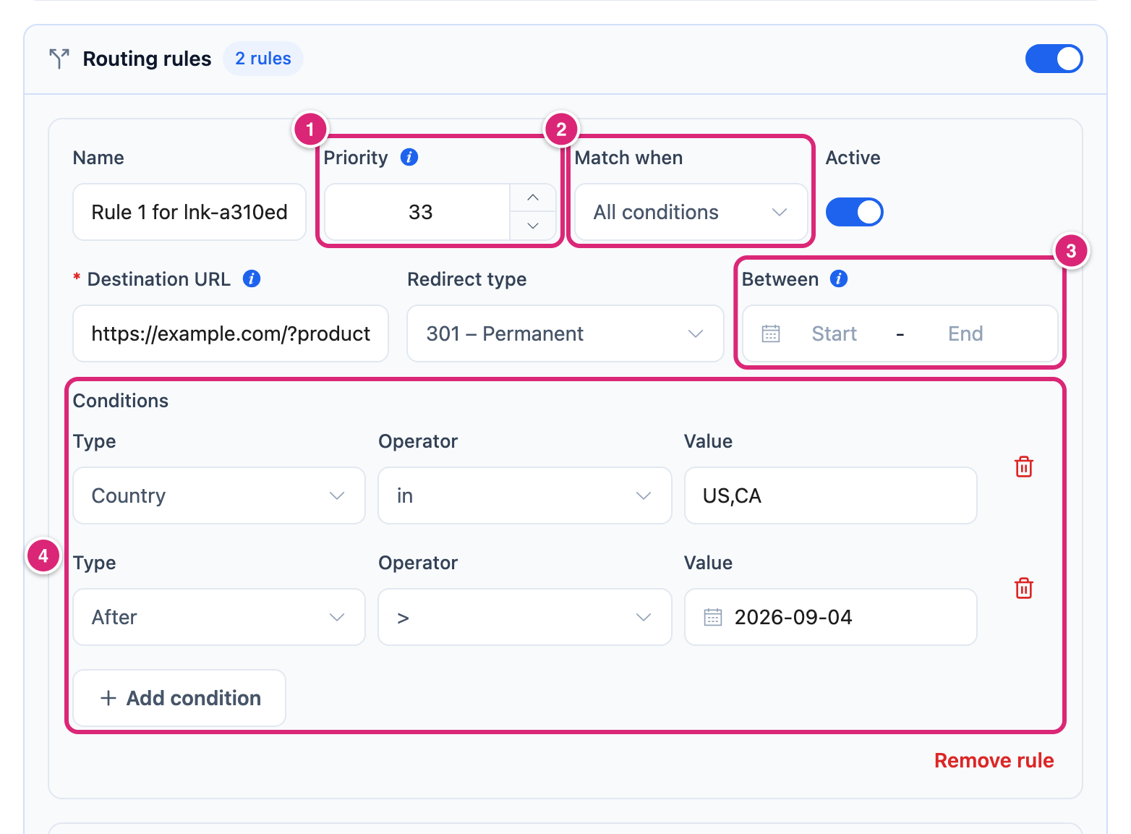Click the Destination URL info icon
Image resolution: width=1131 pixels, height=834 pixels.
tap(252, 278)
